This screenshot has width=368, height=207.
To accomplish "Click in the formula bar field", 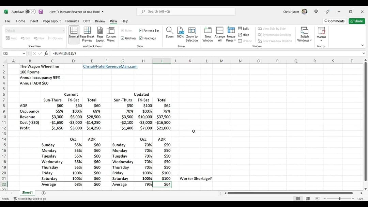I will 205,53.
